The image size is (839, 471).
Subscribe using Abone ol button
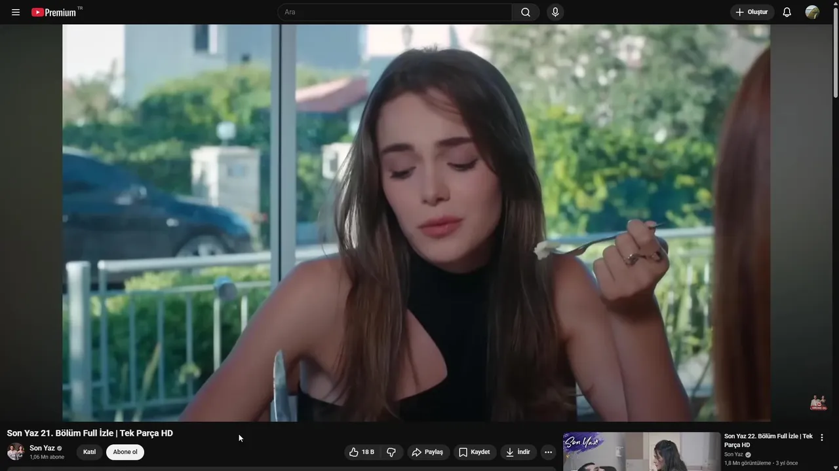click(125, 452)
